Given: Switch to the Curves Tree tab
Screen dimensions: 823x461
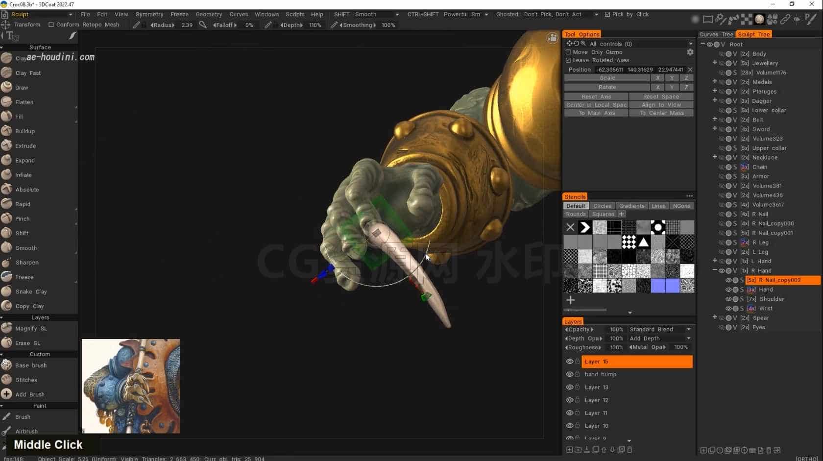Looking at the screenshot, I should (716, 34).
